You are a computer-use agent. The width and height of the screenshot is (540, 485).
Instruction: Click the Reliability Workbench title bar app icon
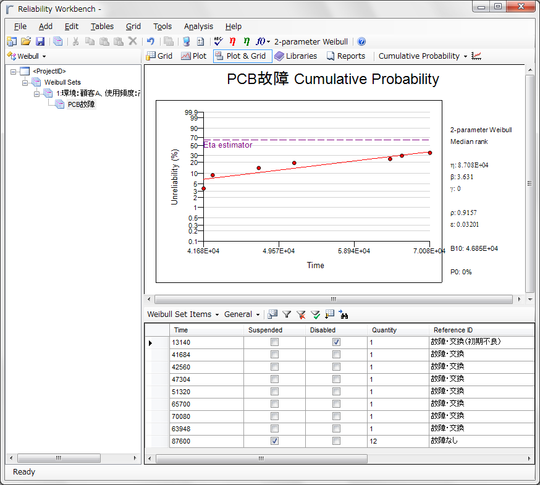coord(11,10)
